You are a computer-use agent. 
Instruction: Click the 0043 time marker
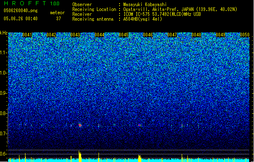point(76,35)
